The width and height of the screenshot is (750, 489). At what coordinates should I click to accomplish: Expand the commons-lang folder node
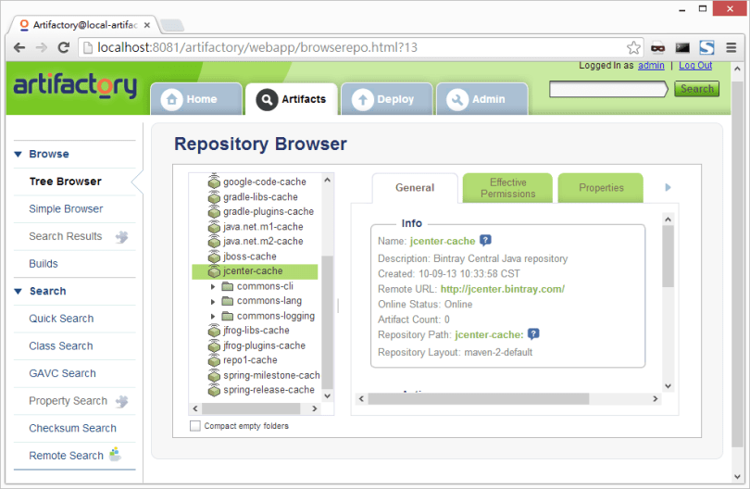coord(213,301)
